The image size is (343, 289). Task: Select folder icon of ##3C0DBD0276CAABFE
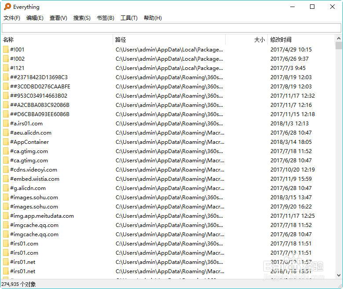point(6,86)
